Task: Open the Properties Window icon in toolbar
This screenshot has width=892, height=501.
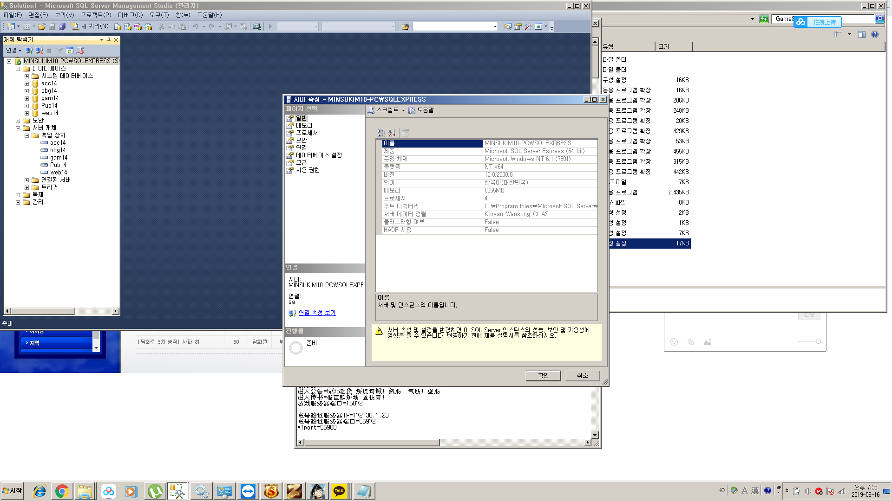Action: click(x=518, y=26)
